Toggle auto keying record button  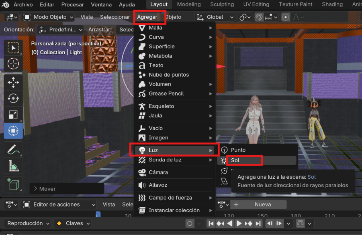point(190,223)
